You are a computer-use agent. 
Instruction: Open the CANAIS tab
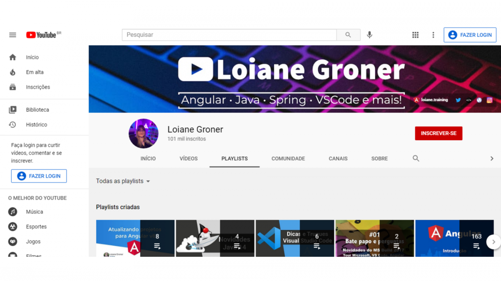click(338, 159)
